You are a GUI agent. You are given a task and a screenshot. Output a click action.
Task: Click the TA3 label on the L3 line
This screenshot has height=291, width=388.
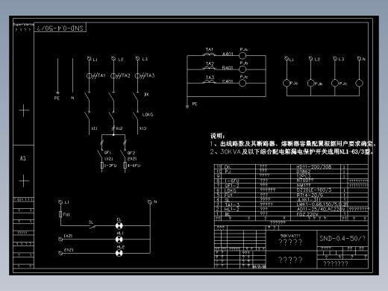pos(151,75)
